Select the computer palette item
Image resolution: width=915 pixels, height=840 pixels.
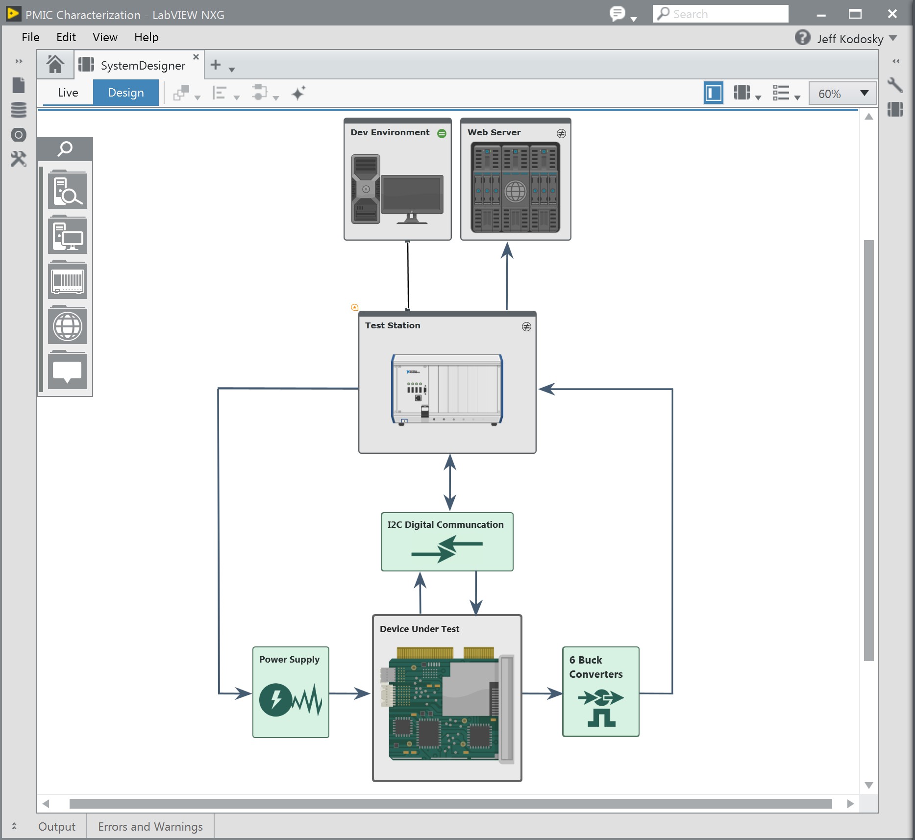coord(68,236)
